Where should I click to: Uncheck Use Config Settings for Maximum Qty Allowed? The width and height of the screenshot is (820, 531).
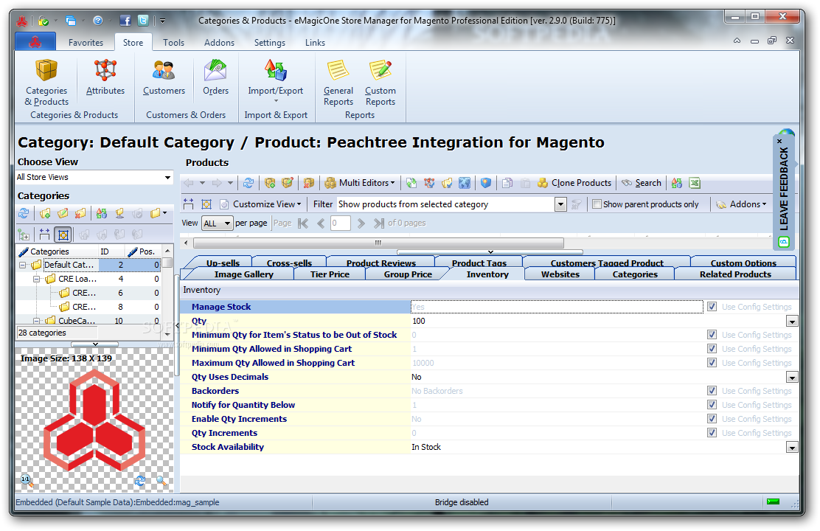point(712,363)
